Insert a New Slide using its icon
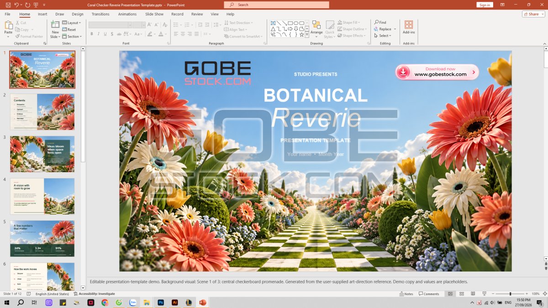The width and height of the screenshot is (548, 308). [x=55, y=25]
